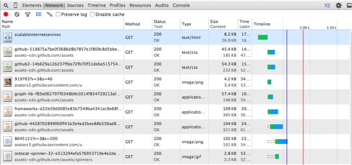
Task: Click the scalableinternetservices timeline bar
Action: point(262,37)
